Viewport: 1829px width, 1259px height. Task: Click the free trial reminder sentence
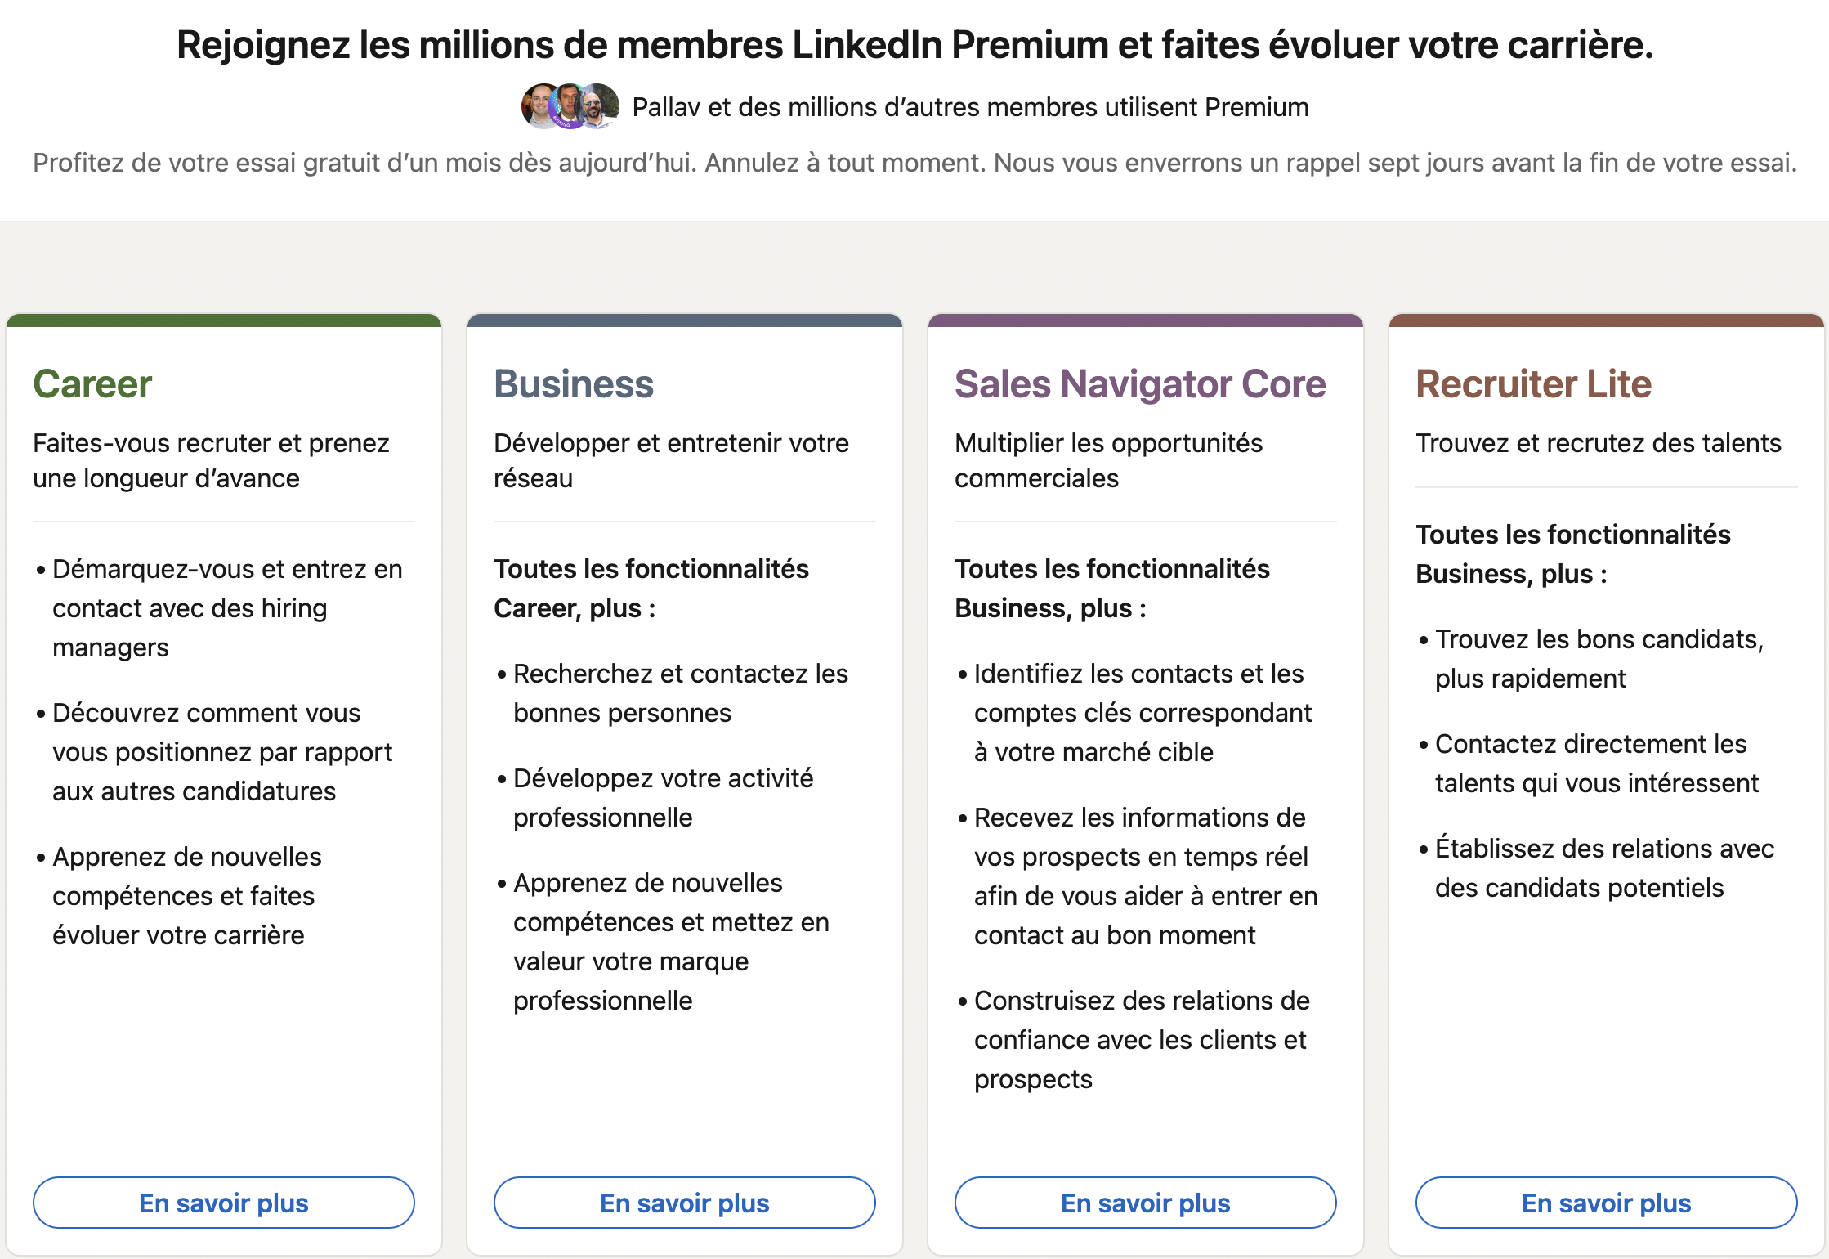pos(914,162)
